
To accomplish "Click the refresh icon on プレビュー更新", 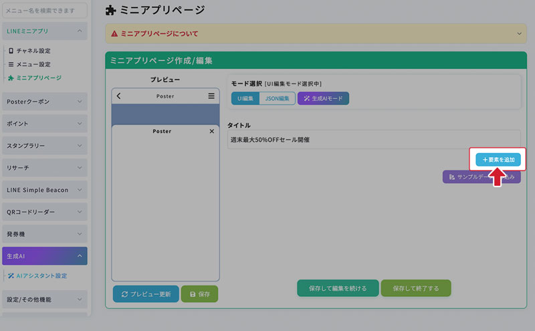I will 124,294.
